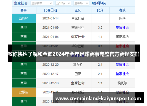Click home team 皇家社会 on 2021-01-04

coord(78,37)
